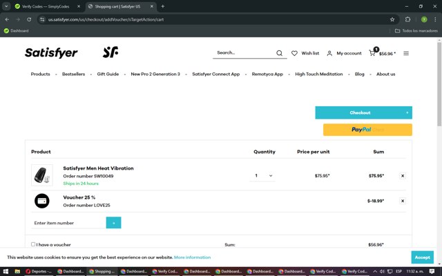Remove Satisfyer Men Heat Vibration from cart
This screenshot has height=276, width=442.
(403, 176)
